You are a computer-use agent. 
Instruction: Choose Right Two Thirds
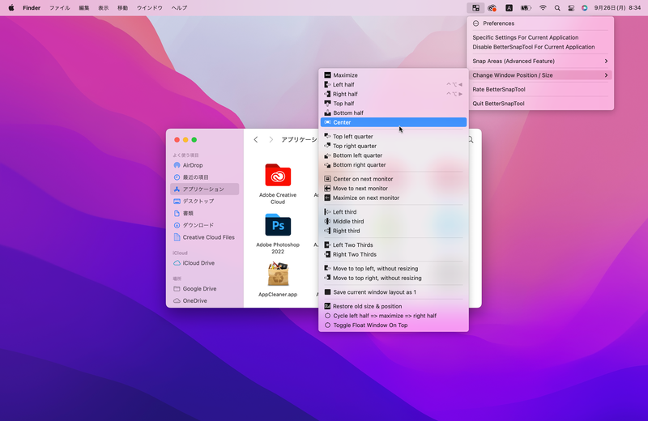coord(394,254)
